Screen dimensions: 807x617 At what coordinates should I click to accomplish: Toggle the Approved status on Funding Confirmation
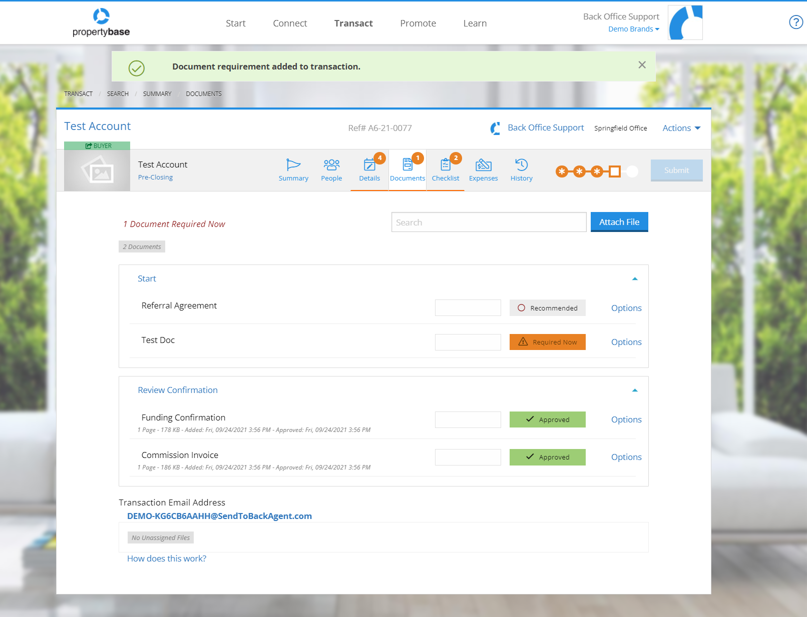point(547,419)
